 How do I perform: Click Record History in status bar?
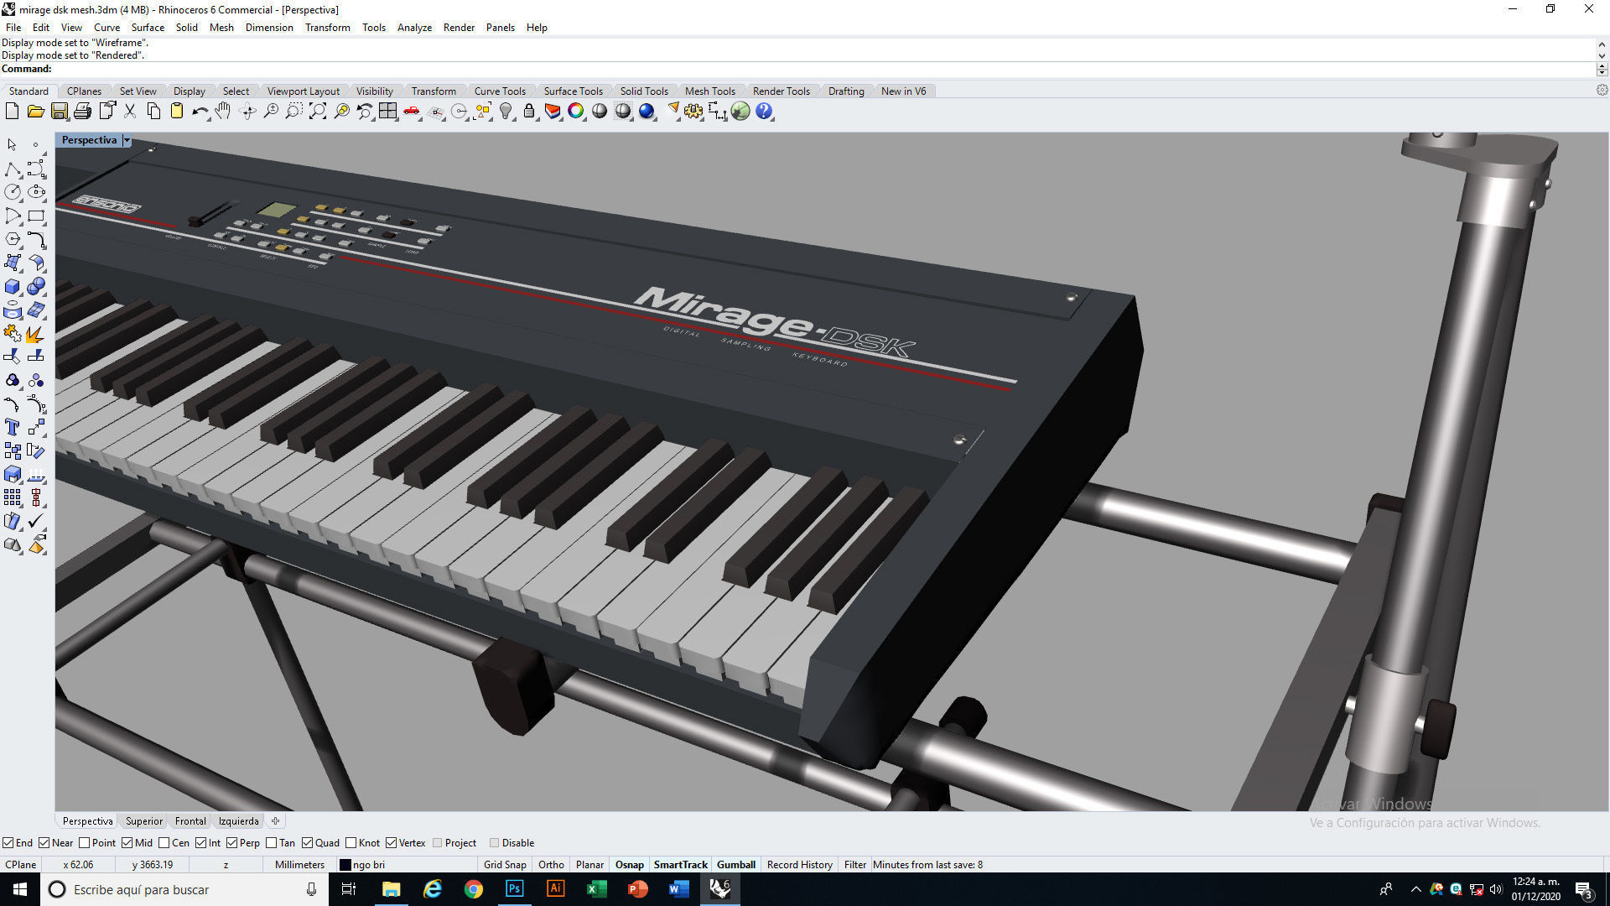[799, 865]
